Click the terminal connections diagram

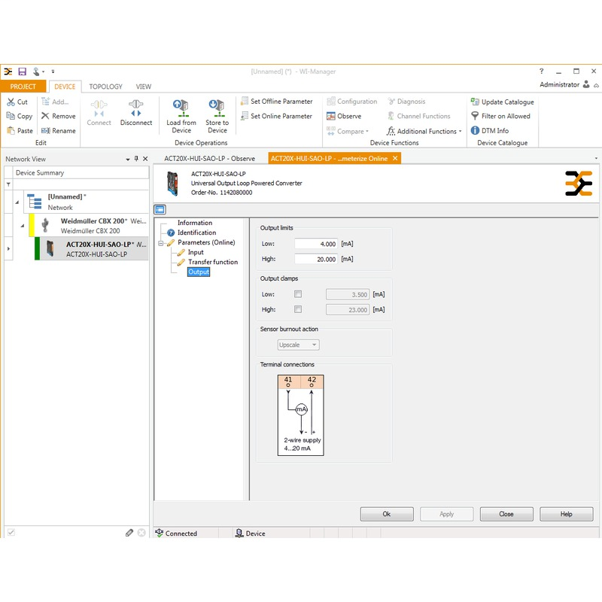(300, 415)
